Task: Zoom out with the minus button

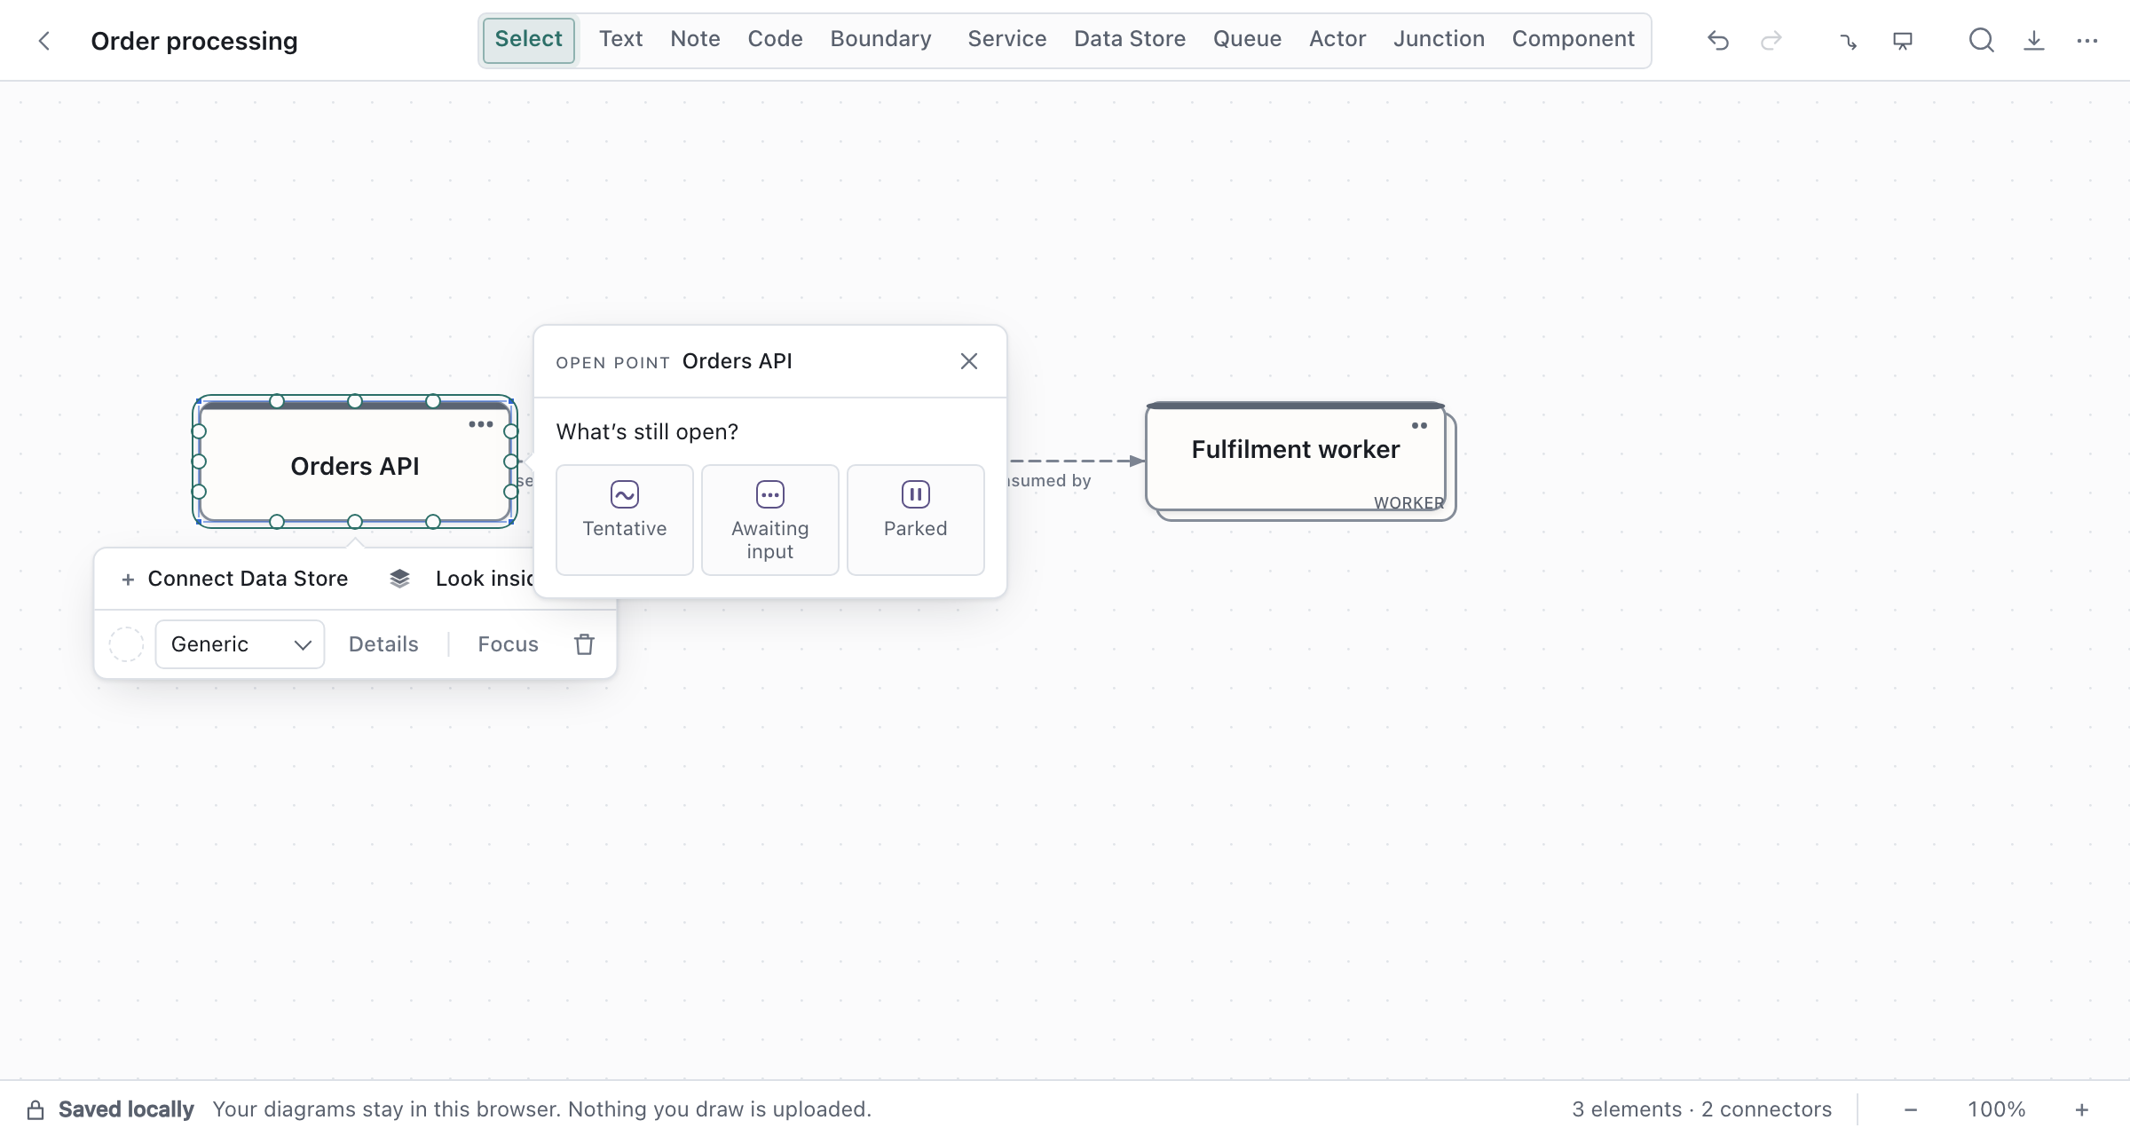Action: (x=1911, y=1109)
